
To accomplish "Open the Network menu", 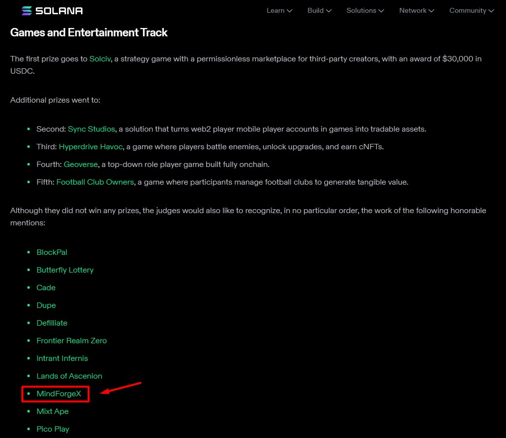I will coord(417,11).
